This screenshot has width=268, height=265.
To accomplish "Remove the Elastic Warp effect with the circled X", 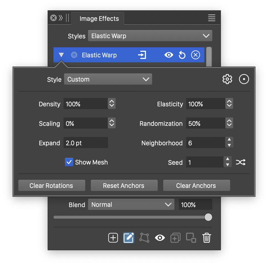I will click(196, 55).
